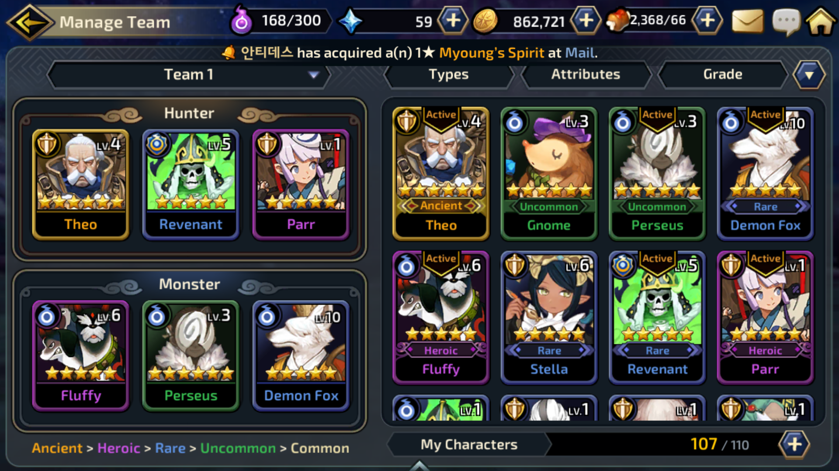The image size is (839, 471).
Task: Add meat stamina with the plus icon
Action: 707,20
